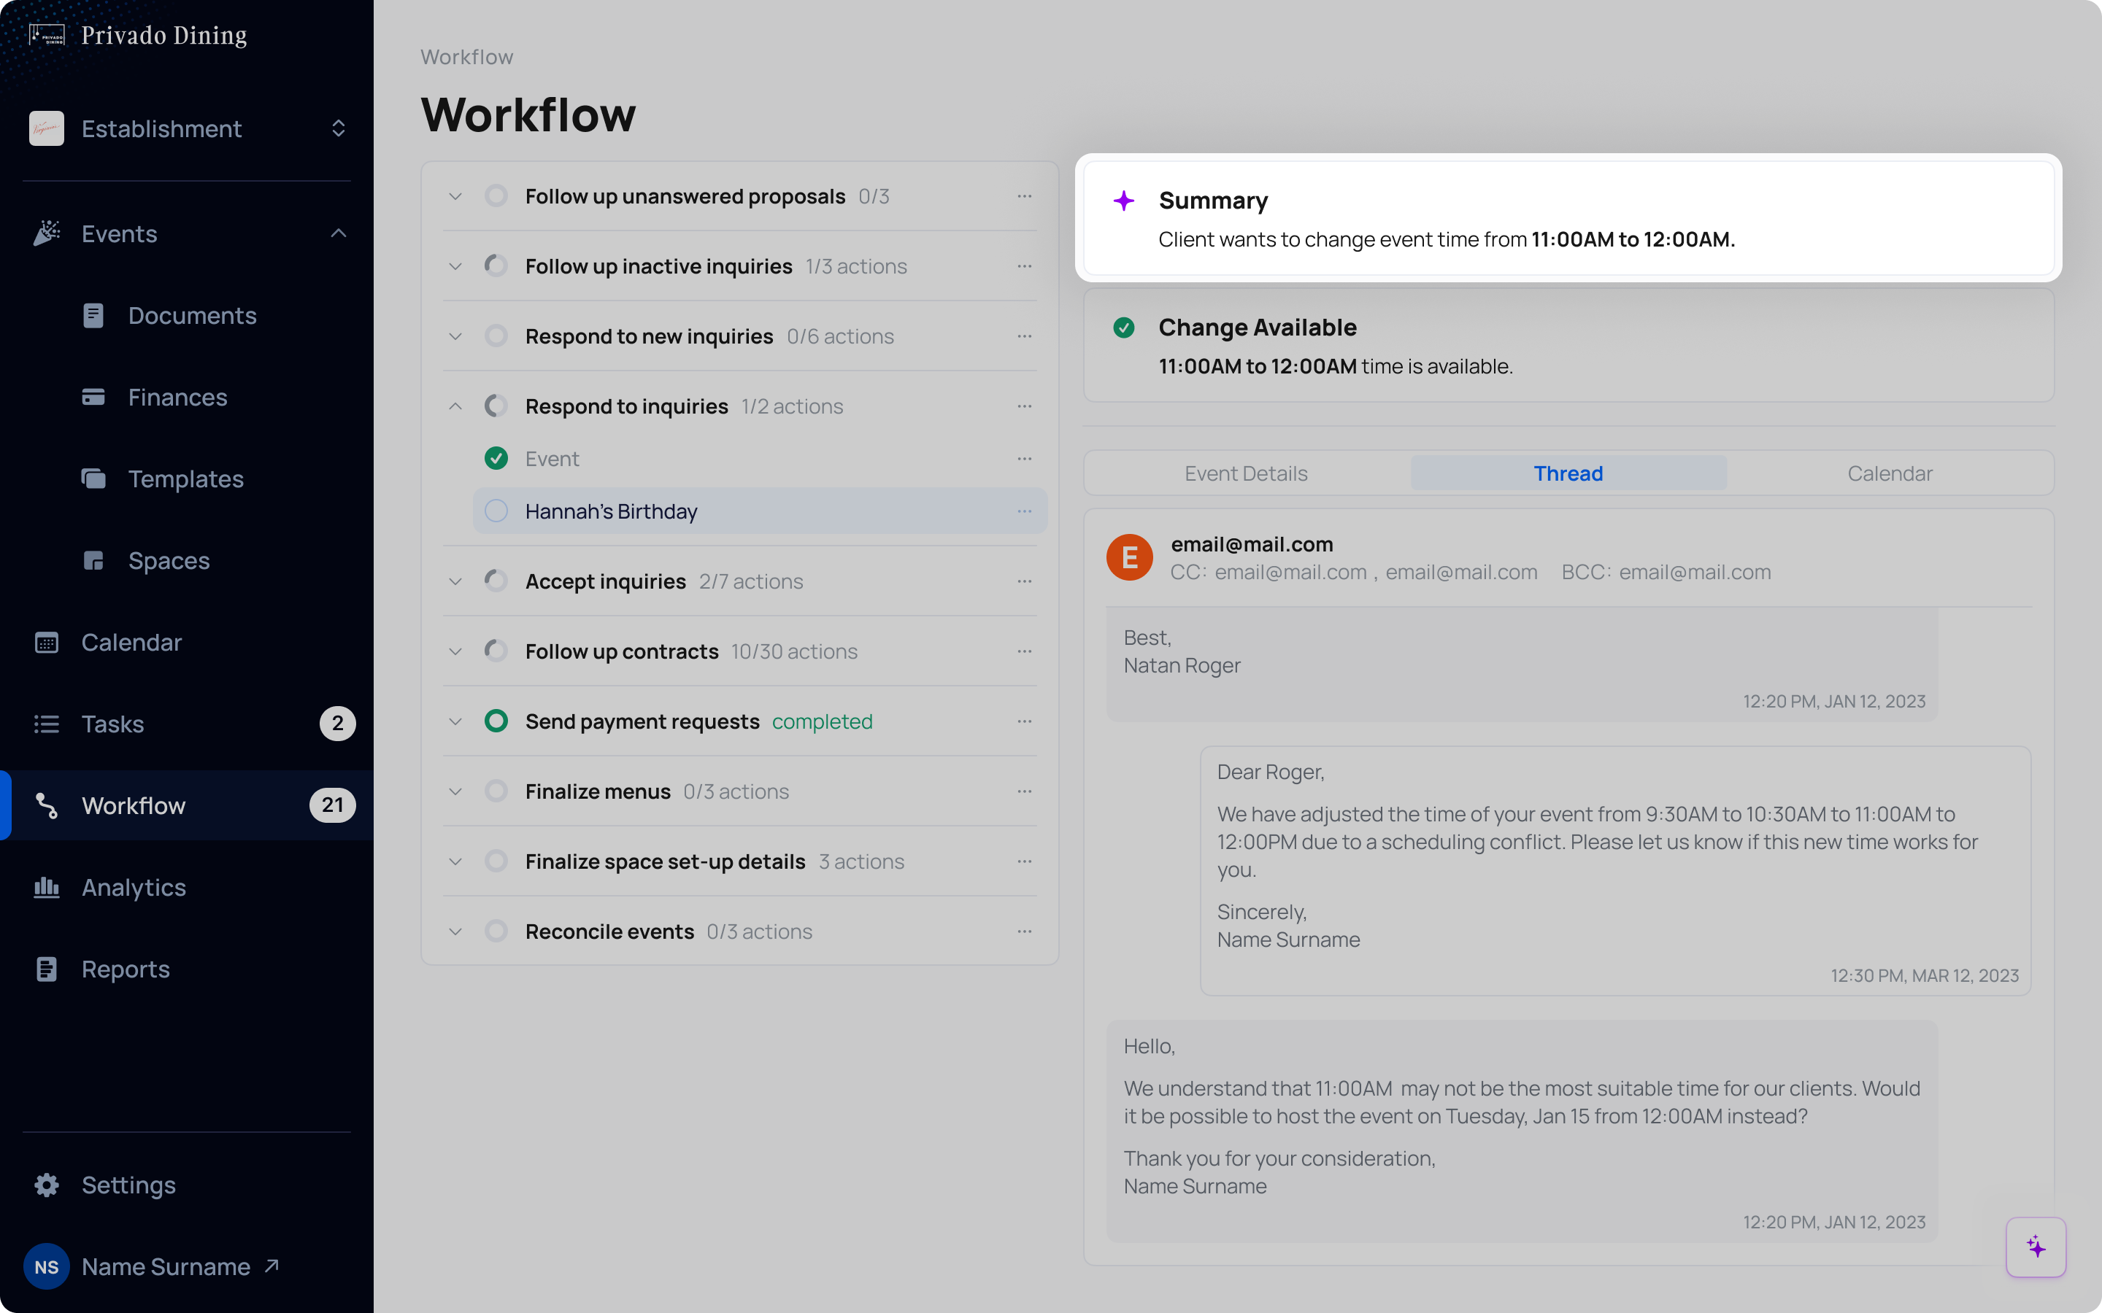Open the Templates page
The height and width of the screenshot is (1313, 2102).
point(185,479)
